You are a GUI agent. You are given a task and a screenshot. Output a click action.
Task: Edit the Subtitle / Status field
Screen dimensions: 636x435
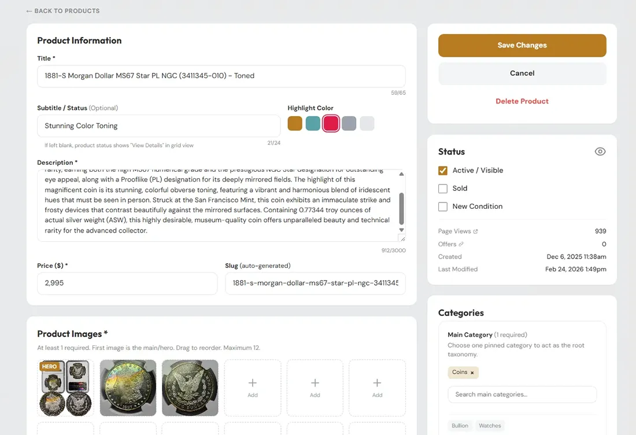158,126
